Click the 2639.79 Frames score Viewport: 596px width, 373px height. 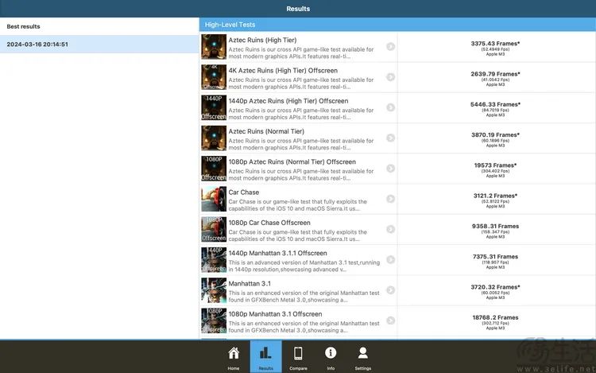[495, 74]
